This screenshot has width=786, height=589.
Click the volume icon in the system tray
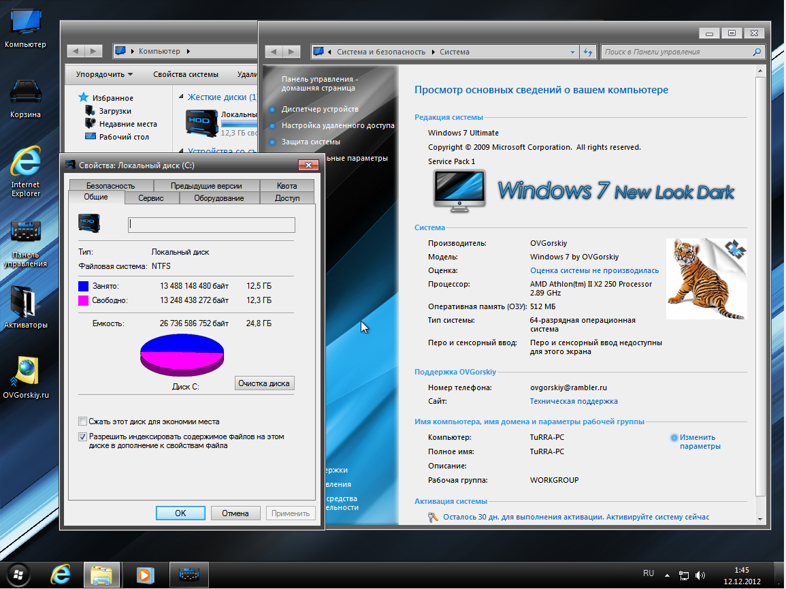coord(700,575)
